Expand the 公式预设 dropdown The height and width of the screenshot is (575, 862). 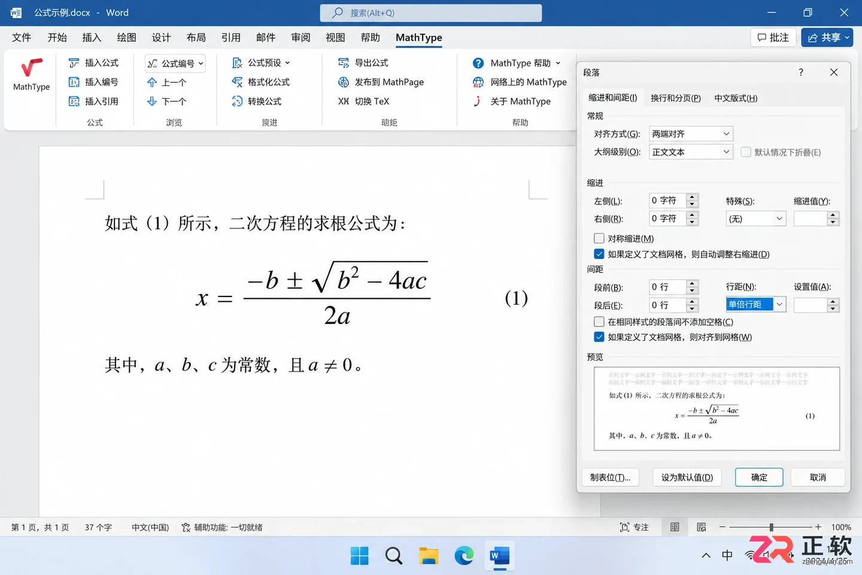click(261, 63)
